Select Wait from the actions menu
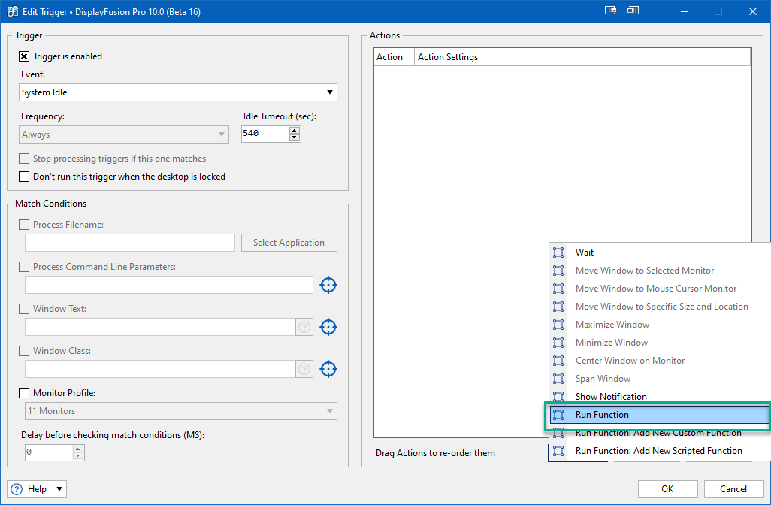Screen dimensions: 771x505 659,252
